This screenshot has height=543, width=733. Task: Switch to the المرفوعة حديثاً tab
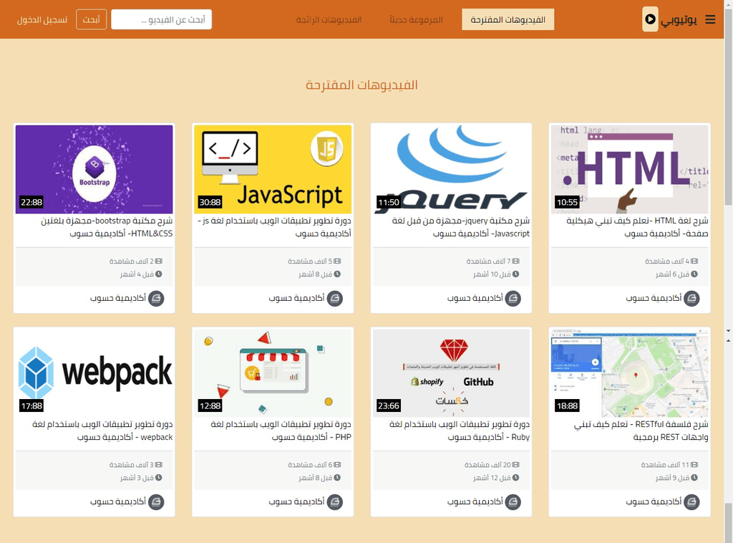[x=416, y=19]
